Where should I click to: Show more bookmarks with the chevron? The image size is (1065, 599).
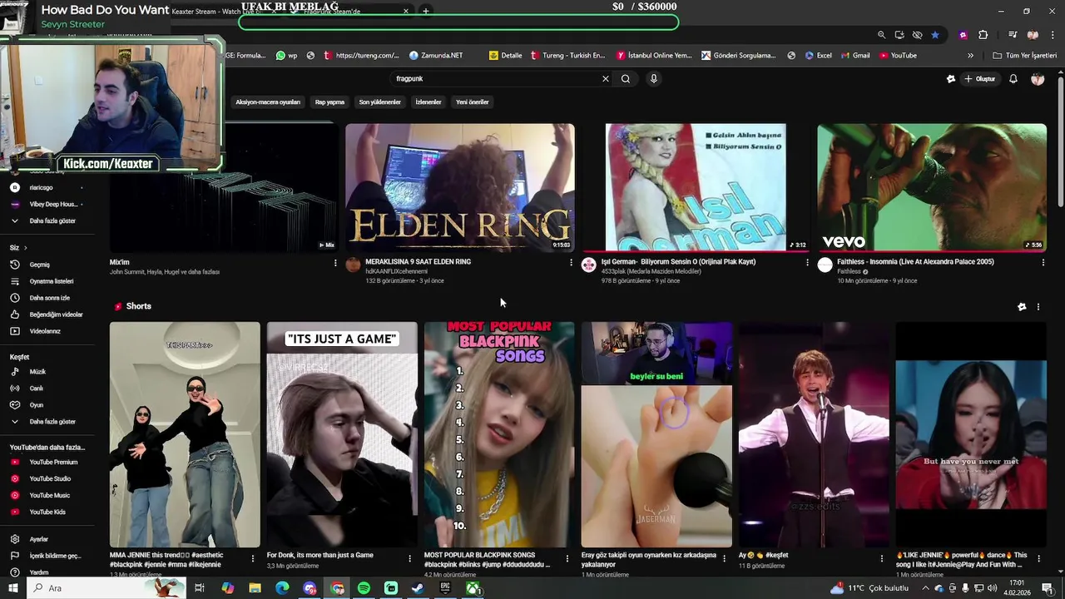(970, 56)
